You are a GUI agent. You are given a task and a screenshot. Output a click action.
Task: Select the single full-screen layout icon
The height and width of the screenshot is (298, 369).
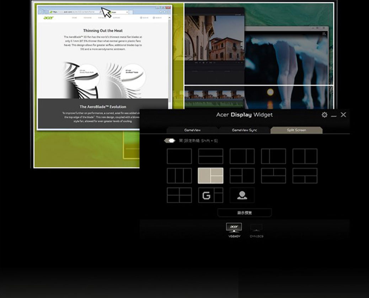179,156
